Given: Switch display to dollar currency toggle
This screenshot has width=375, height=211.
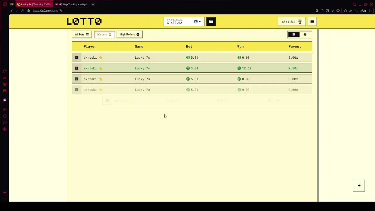Looking at the screenshot, I should [294, 35].
